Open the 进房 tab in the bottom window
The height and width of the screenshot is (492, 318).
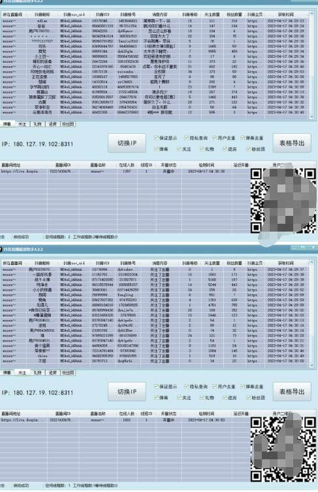tap(53, 373)
